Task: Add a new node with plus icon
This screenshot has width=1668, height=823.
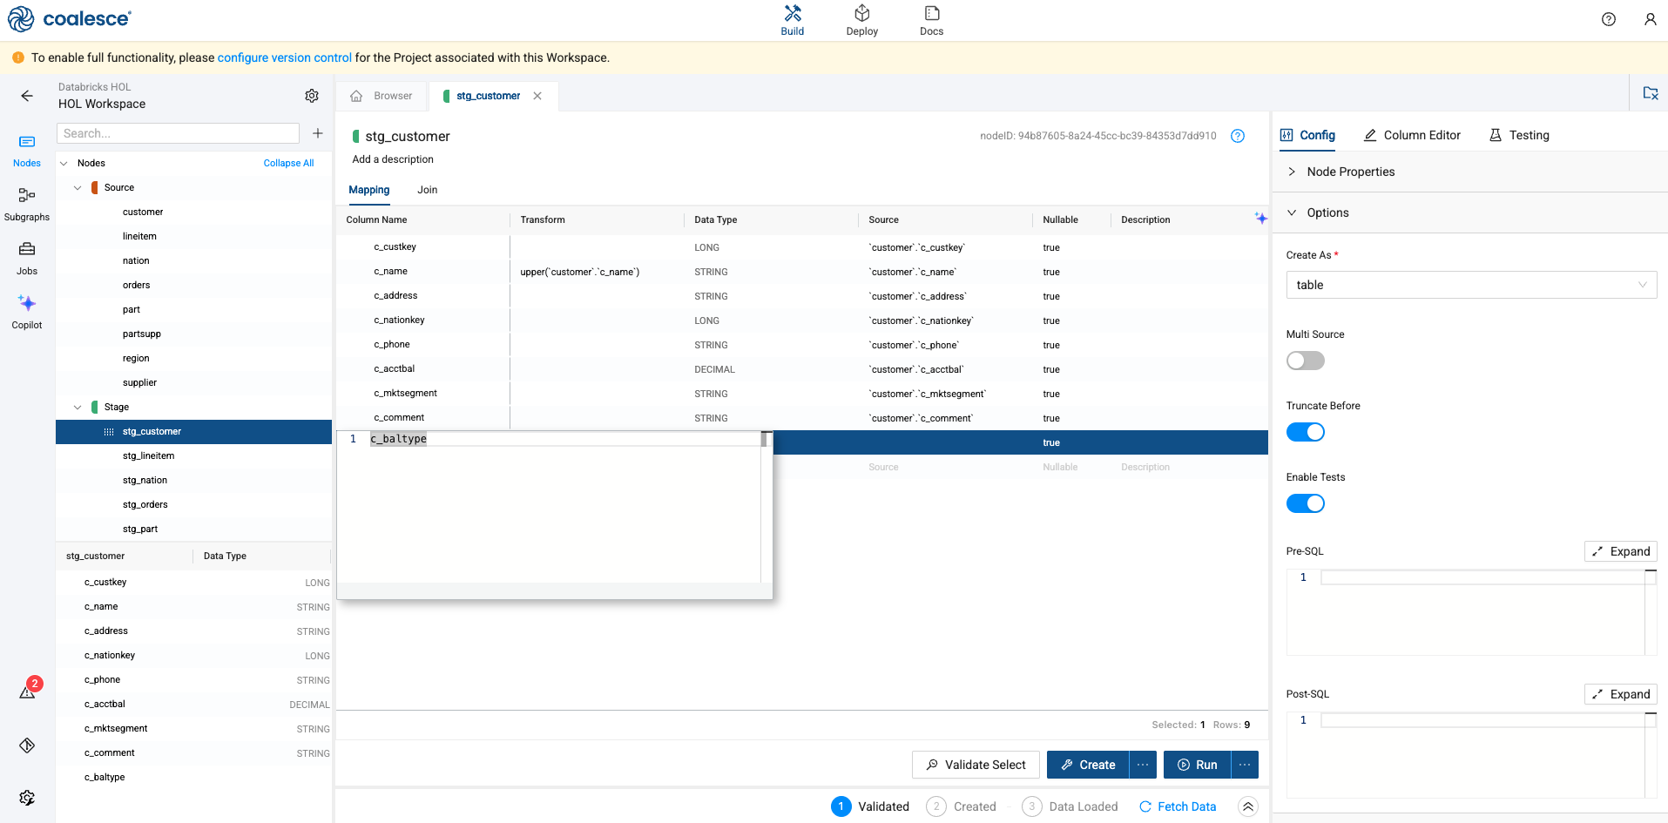Action: [x=318, y=133]
